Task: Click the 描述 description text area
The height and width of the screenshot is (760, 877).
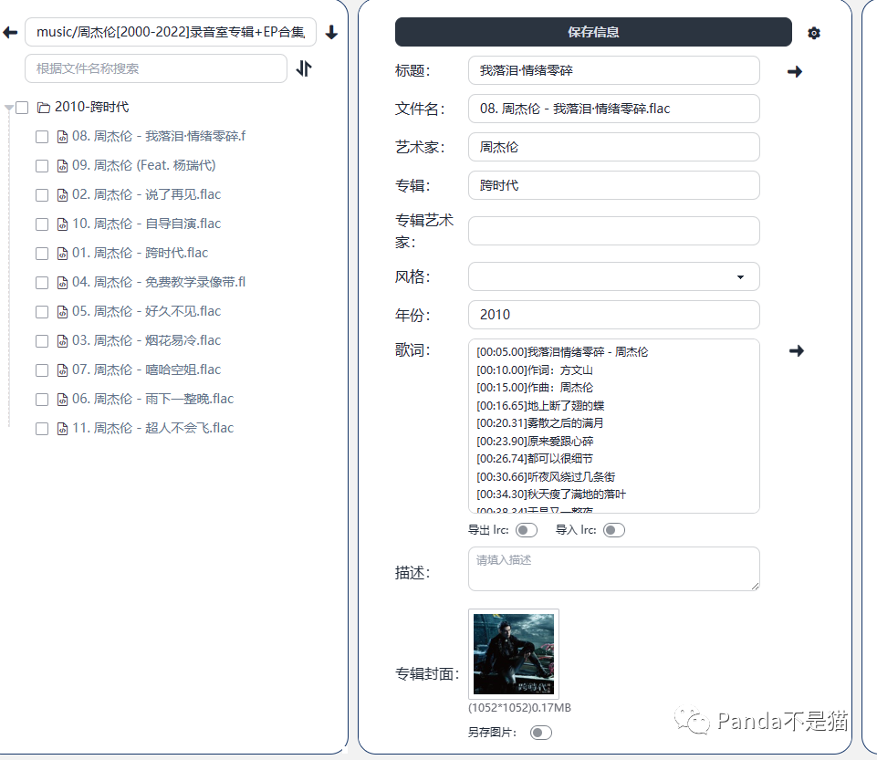Action: 613,568
